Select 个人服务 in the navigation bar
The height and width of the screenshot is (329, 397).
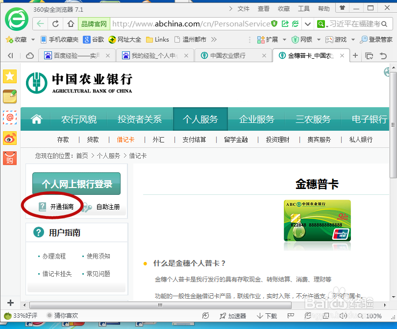tap(200, 119)
